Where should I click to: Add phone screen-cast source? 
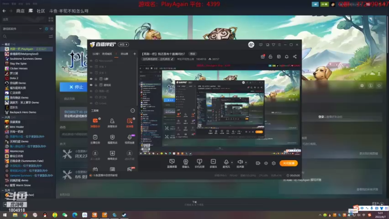[x=199, y=164]
